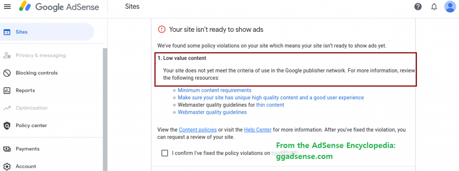
Task: Click the sidebar vertical scrollbar
Action: (x=105, y=110)
